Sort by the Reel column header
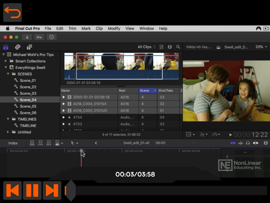270x203 pixels. [x=128, y=91]
